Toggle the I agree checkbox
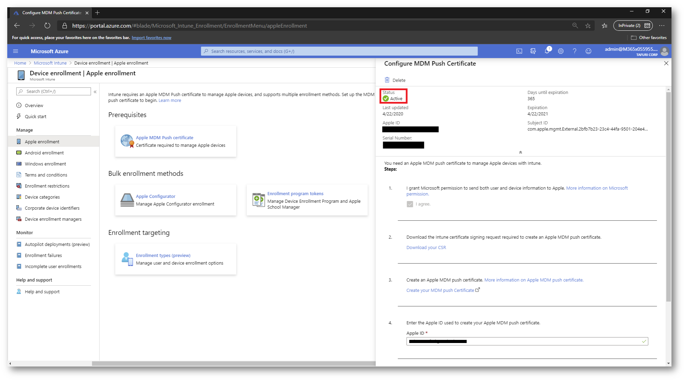686x381 pixels. click(410, 204)
